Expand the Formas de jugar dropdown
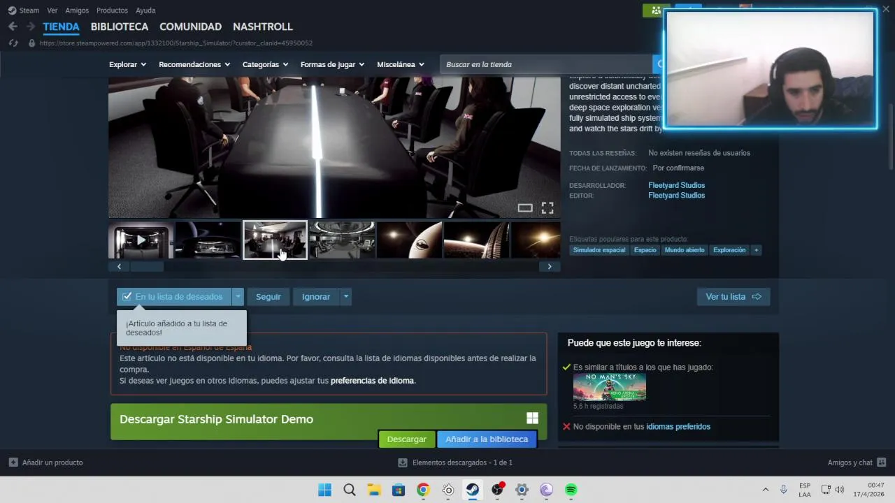Screen dimensions: 895x503 click(332, 64)
